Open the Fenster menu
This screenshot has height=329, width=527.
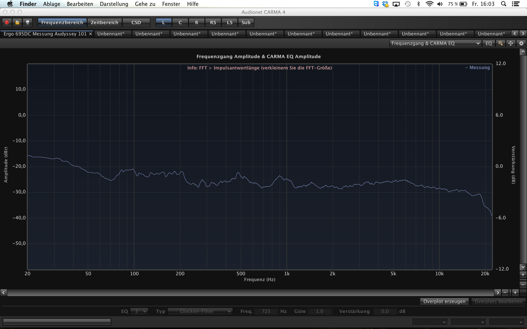click(x=171, y=4)
